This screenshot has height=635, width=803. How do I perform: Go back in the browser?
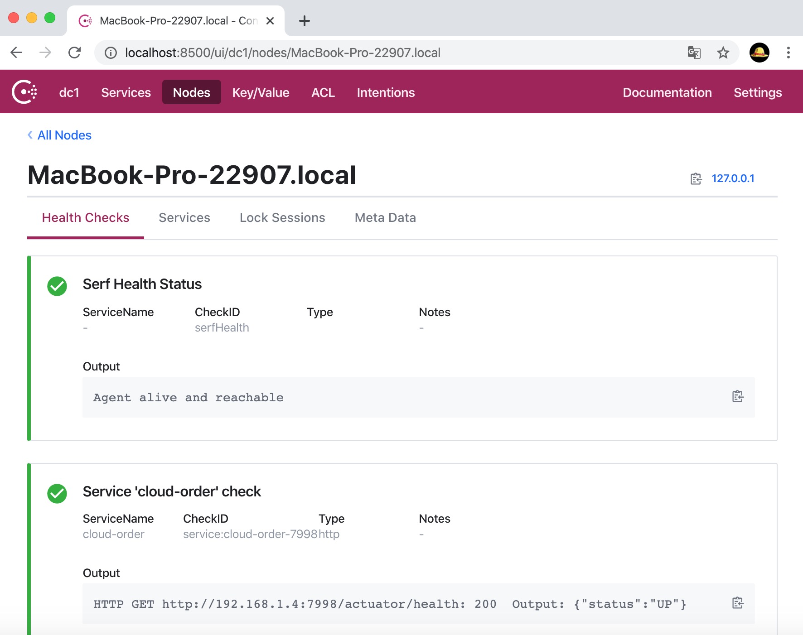[x=16, y=53]
